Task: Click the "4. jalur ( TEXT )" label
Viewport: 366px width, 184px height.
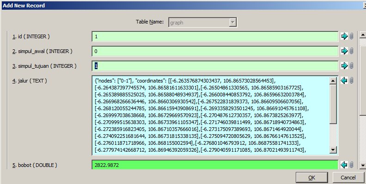Action: [x=30, y=81]
